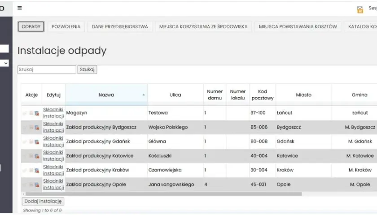Select the Zakład produkcyjny Kraków cell
Viewport: 377px width, 215px height.
pyautogui.click(x=106, y=170)
